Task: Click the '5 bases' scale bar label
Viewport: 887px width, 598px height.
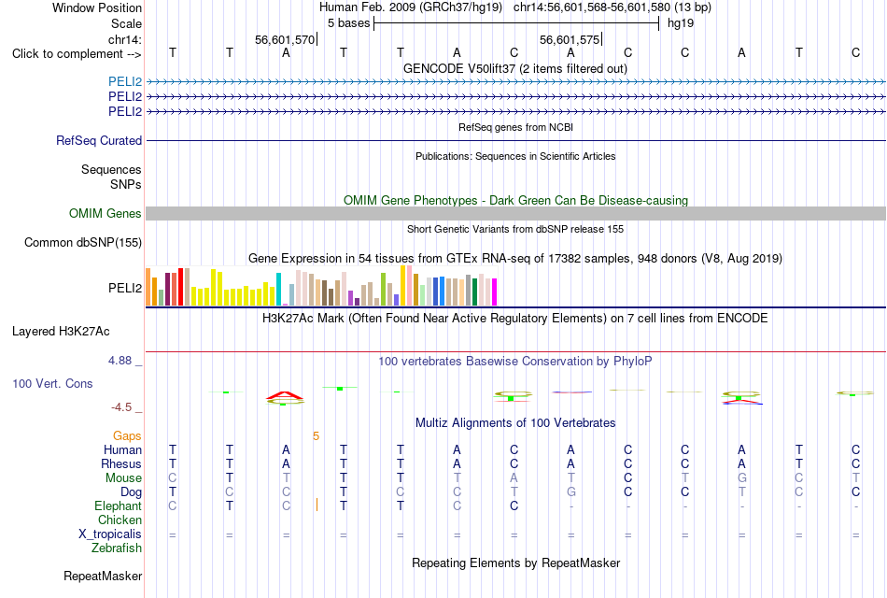Action: click(348, 23)
